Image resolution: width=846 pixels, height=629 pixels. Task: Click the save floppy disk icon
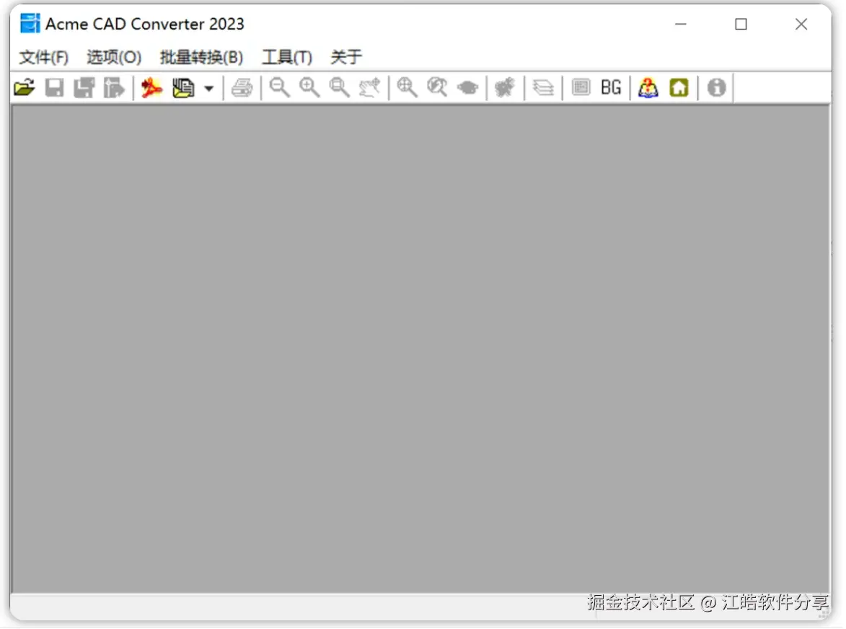(x=54, y=87)
